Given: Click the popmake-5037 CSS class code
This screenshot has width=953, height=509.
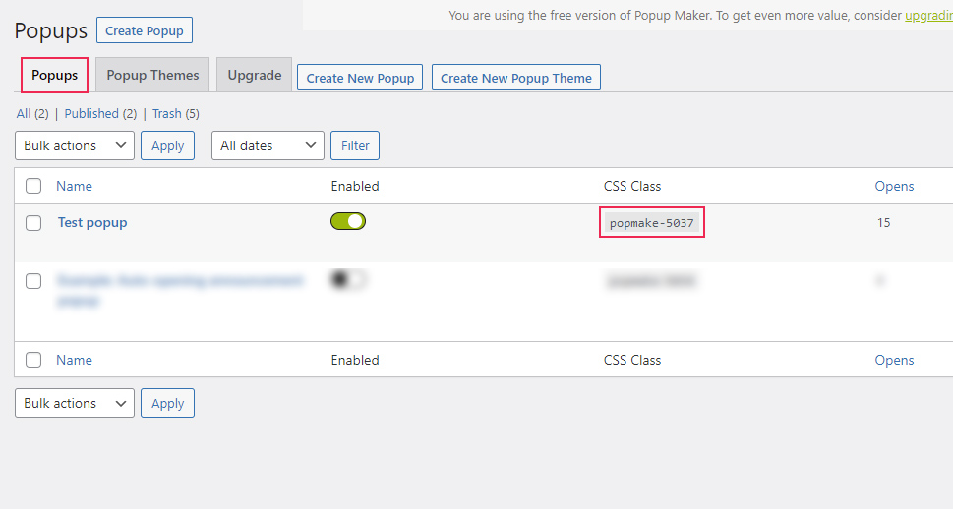Looking at the screenshot, I should click(x=651, y=223).
